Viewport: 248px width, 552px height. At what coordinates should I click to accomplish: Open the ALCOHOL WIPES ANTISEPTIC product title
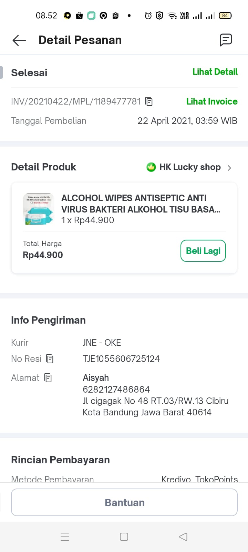pos(141,204)
